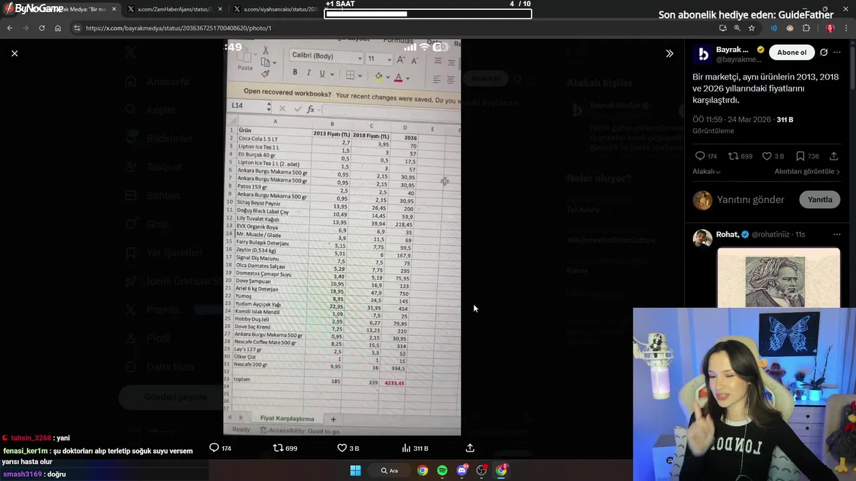The height and width of the screenshot is (481, 856).
Task: Open the first Chrome taskbar icon
Action: [423, 470]
